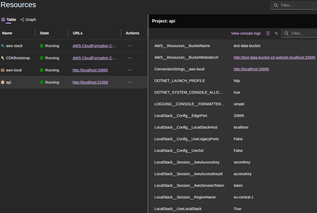Image resolution: width=317 pixels, height=213 pixels.
Task: Open the localhost:33895 URL for aws-local
Action: pos(90,70)
